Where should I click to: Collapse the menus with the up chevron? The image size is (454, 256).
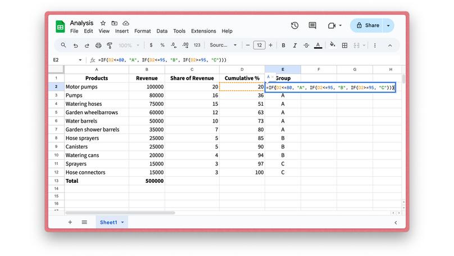pyautogui.click(x=390, y=46)
